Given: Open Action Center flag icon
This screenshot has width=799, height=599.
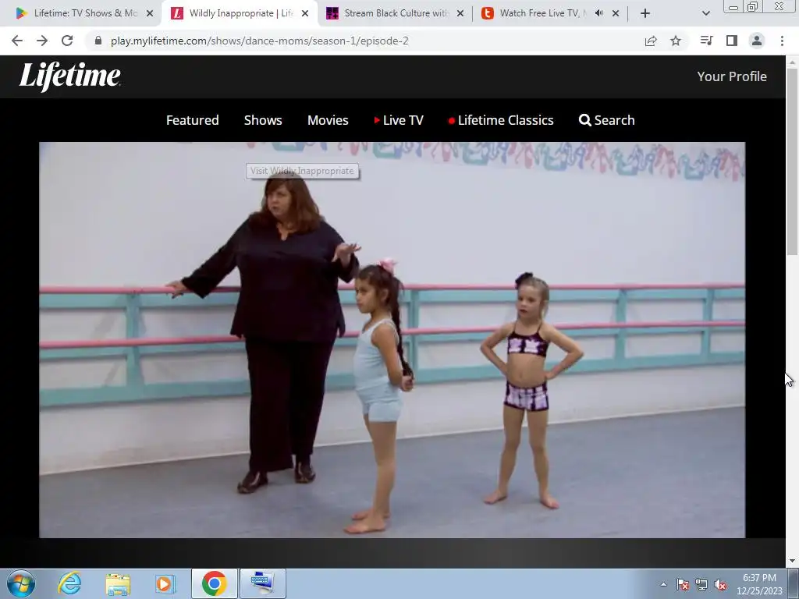Looking at the screenshot, I should [x=683, y=584].
